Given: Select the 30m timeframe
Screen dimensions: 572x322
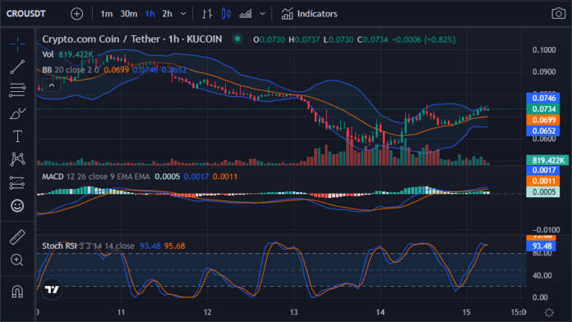Looking at the screenshot, I should [x=129, y=14].
